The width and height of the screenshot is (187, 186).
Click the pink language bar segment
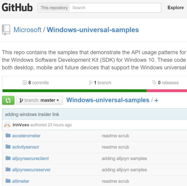(x=167, y=91)
